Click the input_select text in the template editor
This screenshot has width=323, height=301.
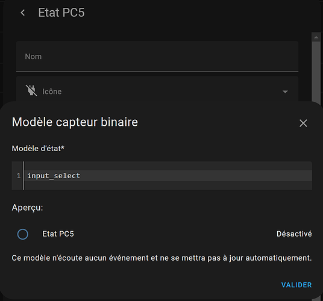[54, 176]
